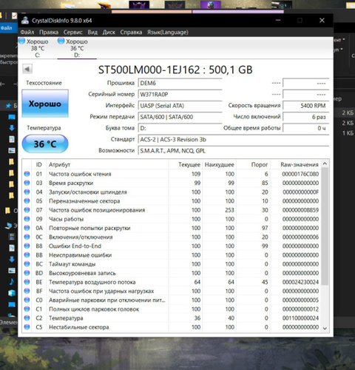This screenshot has height=370, width=355.
Task: Select the C: disk tab at 38 °C
Action: point(37,48)
